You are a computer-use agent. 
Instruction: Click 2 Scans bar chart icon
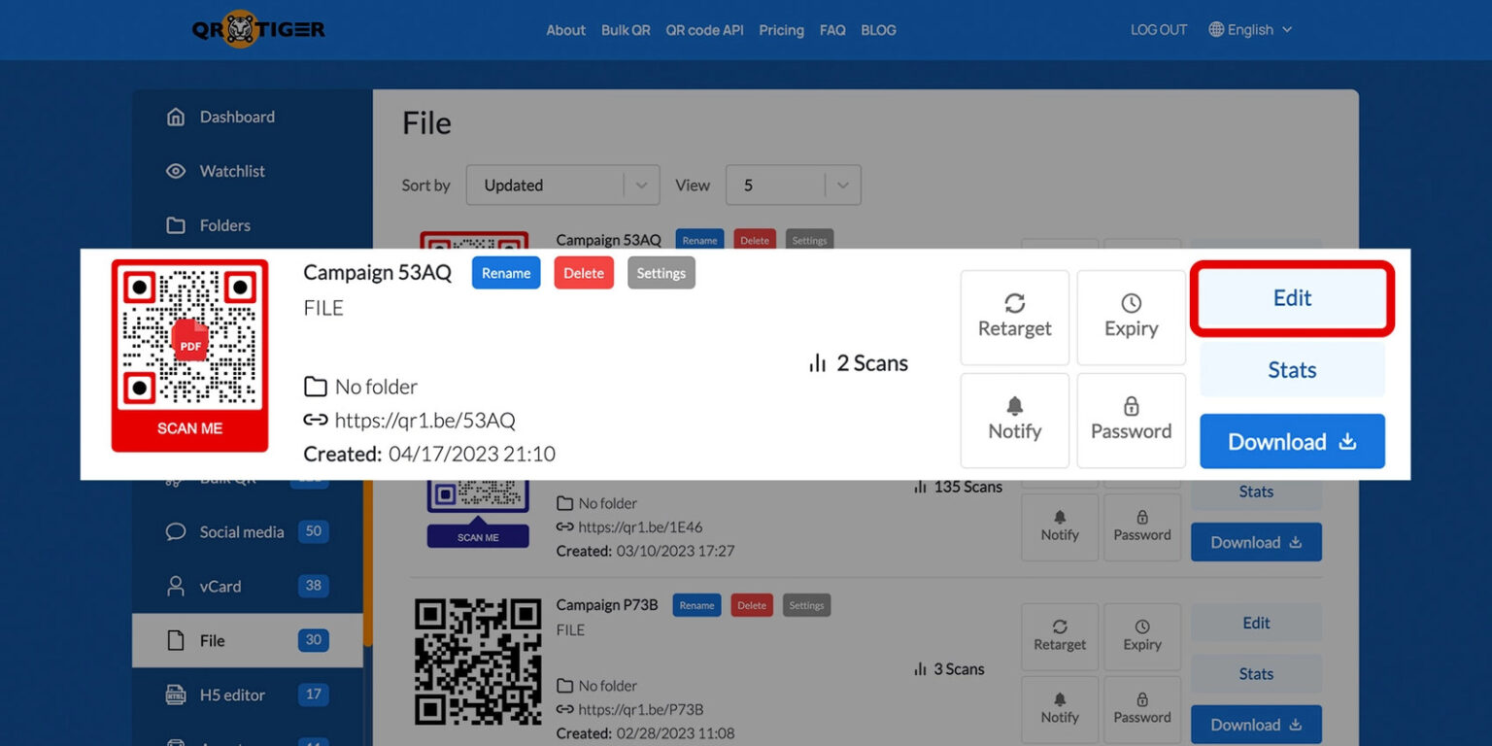pos(817,363)
